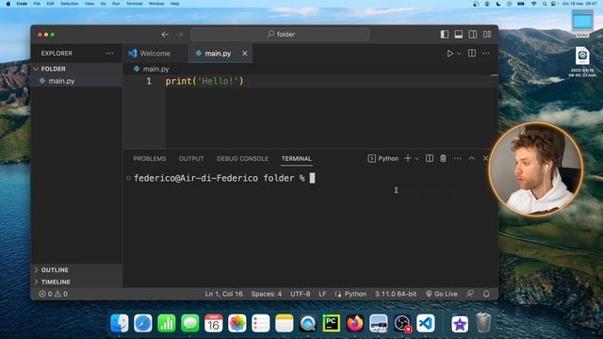Change end of line 'LF' entry

[322, 294]
